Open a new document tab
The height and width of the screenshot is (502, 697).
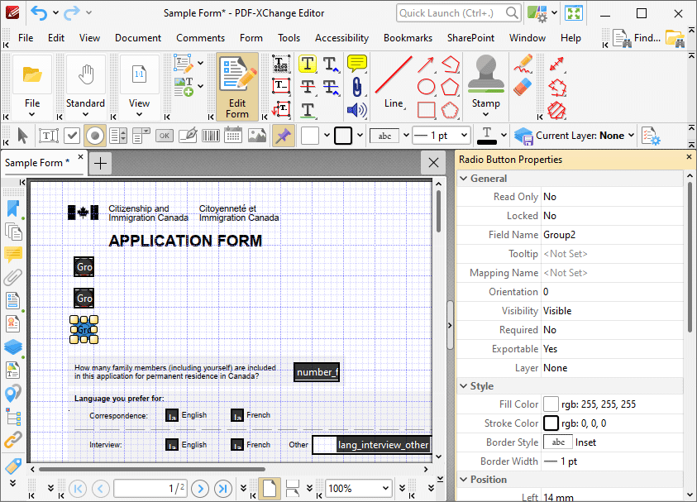pyautogui.click(x=101, y=163)
